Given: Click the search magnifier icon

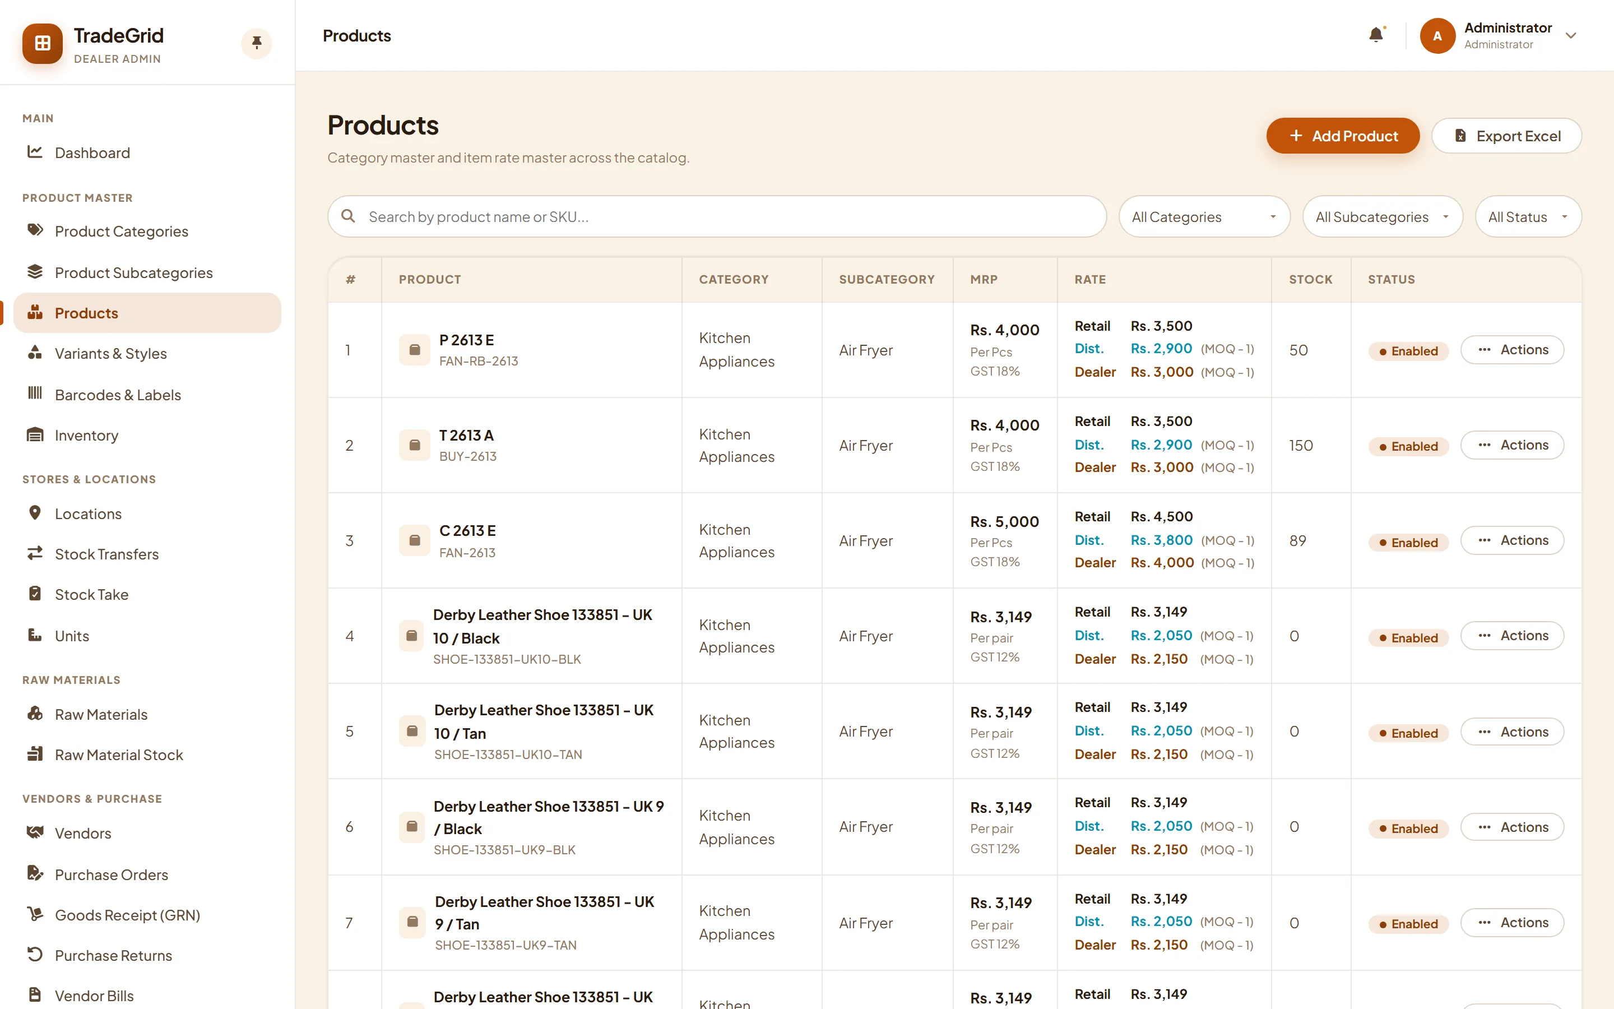Looking at the screenshot, I should click(347, 216).
